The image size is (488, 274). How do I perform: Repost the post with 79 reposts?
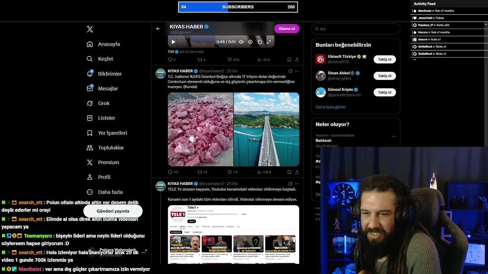(202, 172)
